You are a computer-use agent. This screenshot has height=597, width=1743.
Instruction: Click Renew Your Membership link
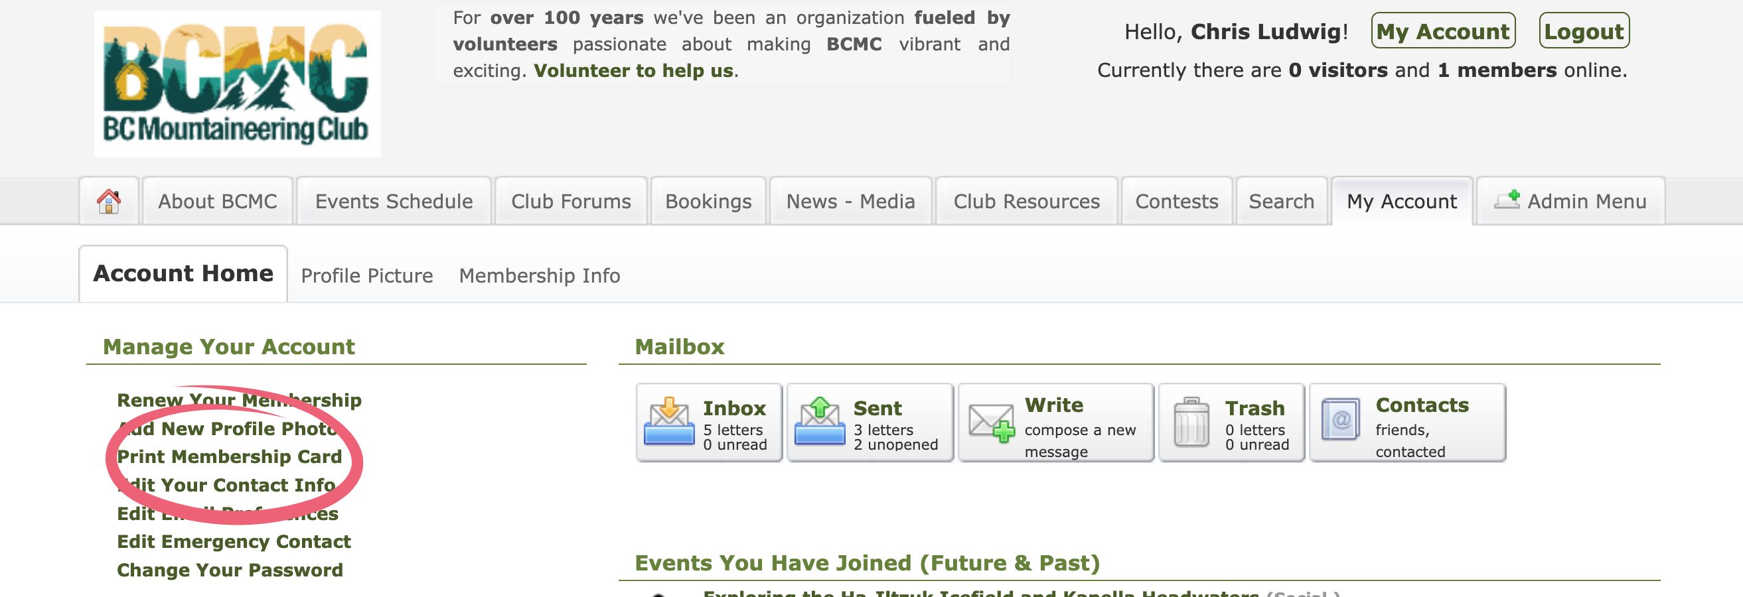[x=239, y=399]
